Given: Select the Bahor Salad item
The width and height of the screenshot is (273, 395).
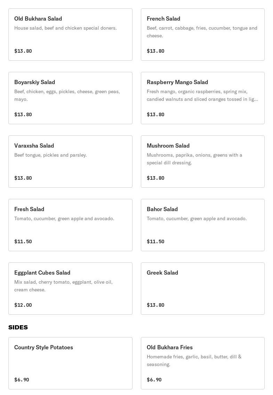Looking at the screenshot, I should (202, 225).
